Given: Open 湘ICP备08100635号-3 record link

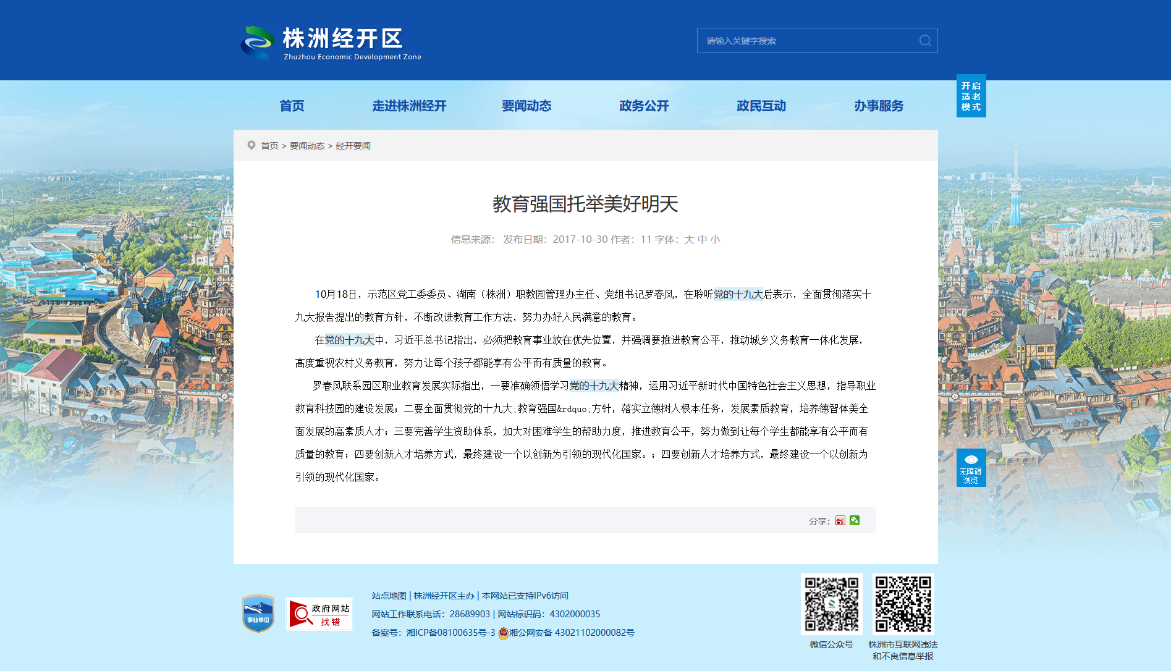Looking at the screenshot, I should coord(450,633).
